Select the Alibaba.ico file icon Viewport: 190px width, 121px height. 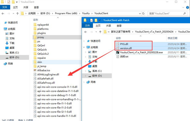tap(35, 70)
